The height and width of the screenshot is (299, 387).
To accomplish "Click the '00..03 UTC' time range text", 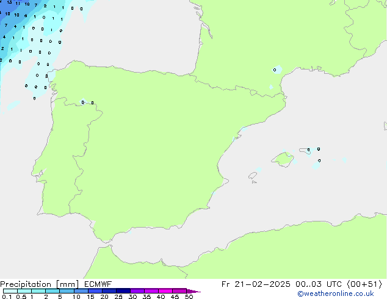I will 319,284.
